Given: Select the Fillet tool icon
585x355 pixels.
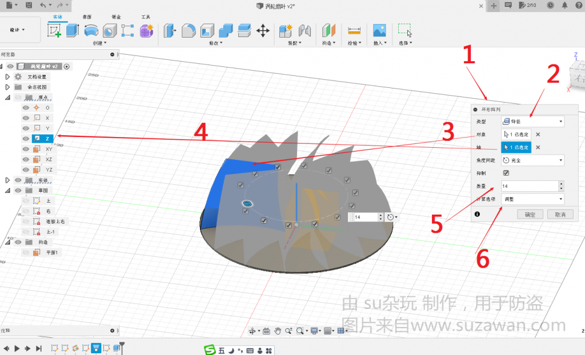Looking at the screenshot, I should [189, 31].
